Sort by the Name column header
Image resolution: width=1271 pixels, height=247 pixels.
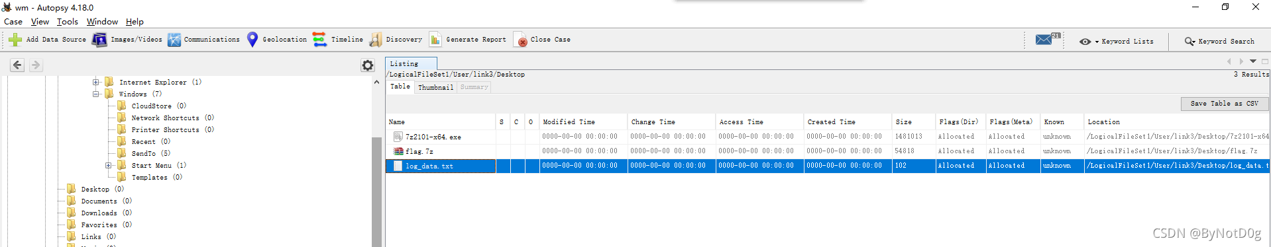point(441,122)
